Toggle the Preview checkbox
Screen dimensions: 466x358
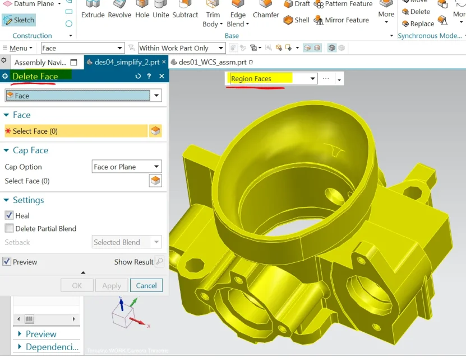pos(7,262)
